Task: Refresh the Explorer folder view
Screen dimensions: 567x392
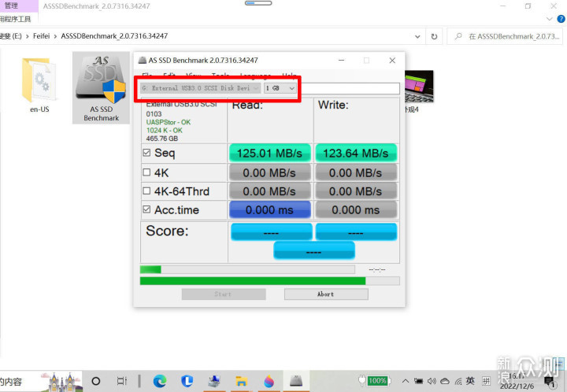Action: pyautogui.click(x=434, y=36)
